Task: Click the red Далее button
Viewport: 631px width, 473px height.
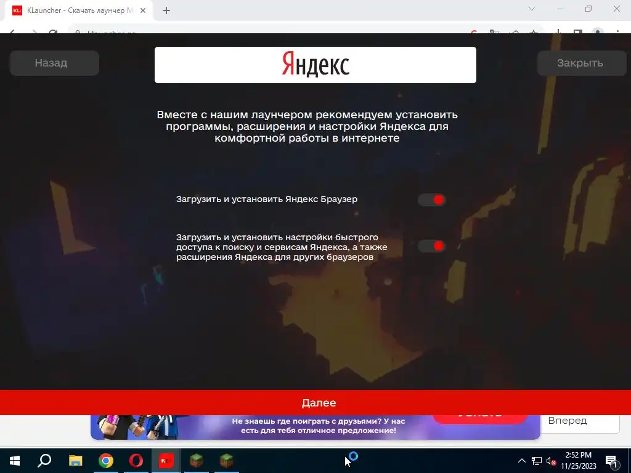Action: click(315, 402)
